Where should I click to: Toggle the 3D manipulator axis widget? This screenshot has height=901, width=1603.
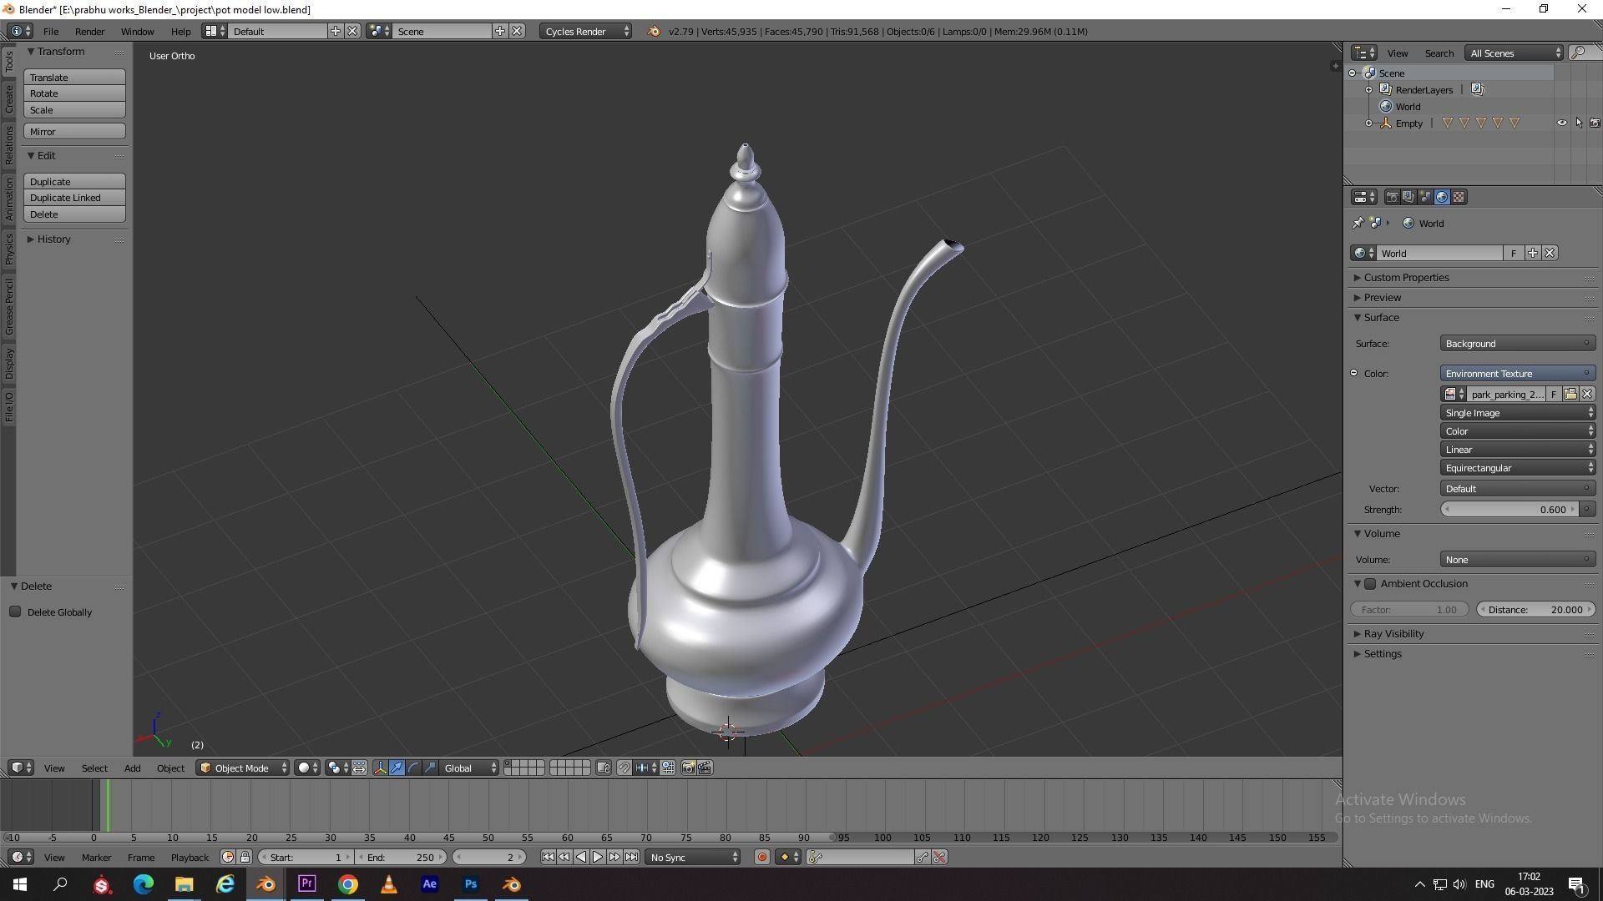380,768
